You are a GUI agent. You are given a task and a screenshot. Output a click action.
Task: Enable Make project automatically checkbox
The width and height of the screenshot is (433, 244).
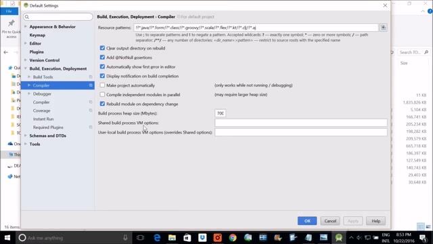(102, 85)
